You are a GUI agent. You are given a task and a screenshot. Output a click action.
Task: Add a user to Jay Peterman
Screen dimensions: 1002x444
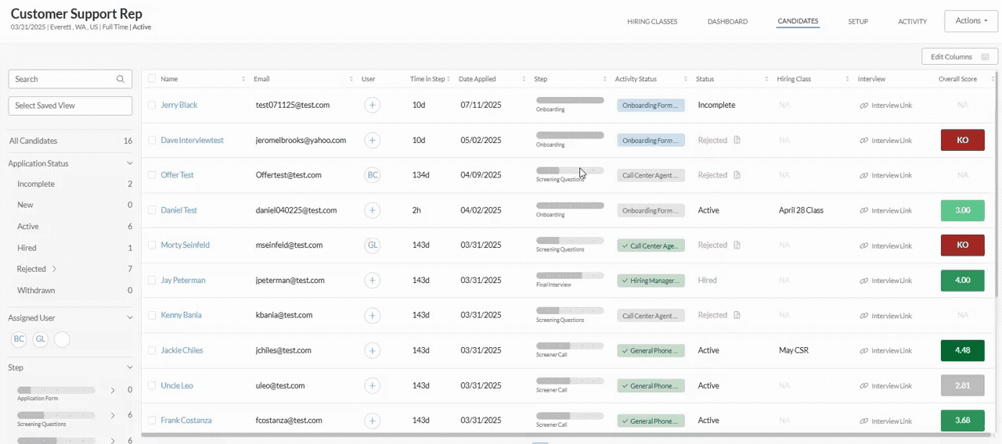click(x=373, y=280)
